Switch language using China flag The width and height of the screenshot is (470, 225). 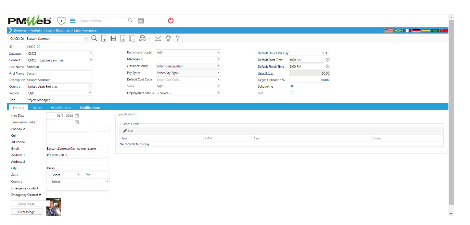[x=444, y=30]
